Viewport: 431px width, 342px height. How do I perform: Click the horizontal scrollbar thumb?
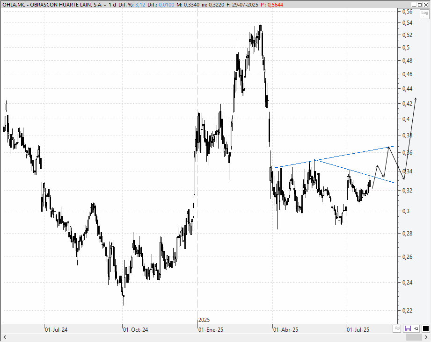tap(414, 337)
